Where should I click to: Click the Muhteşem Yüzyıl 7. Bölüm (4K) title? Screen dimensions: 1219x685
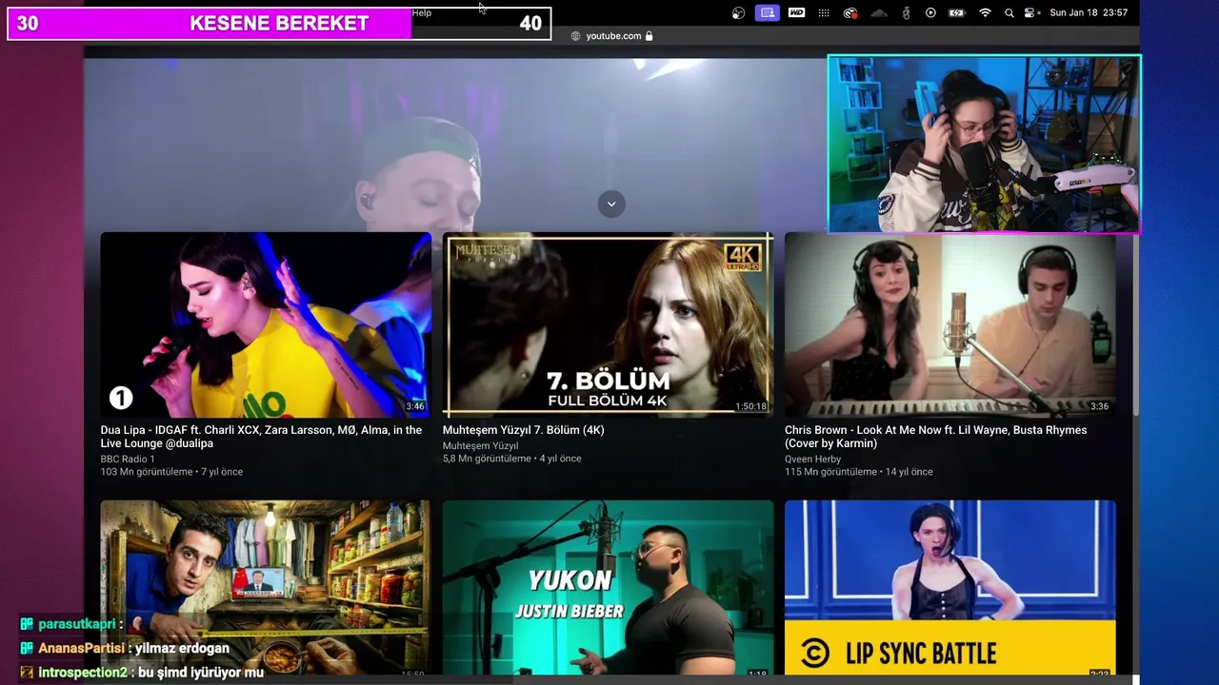point(524,430)
